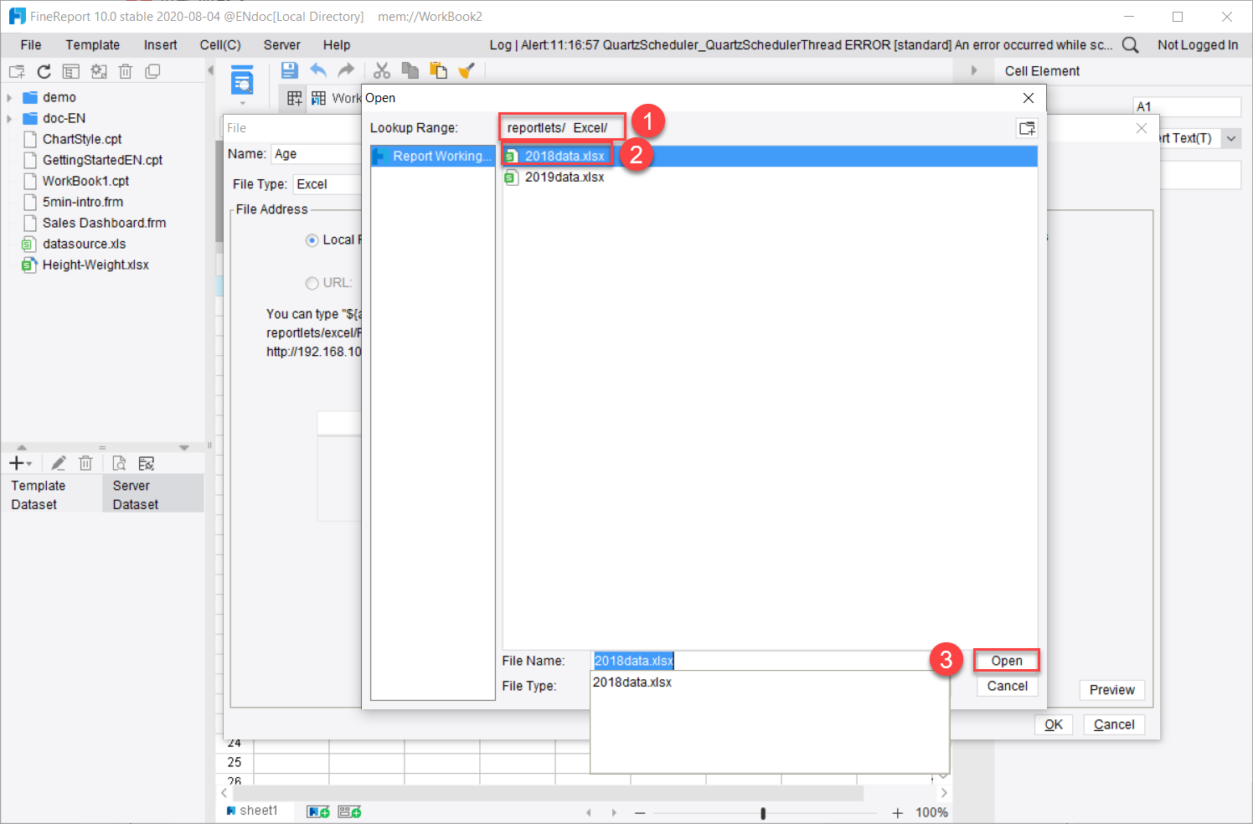This screenshot has height=824, width=1253.
Task: Undo the last action
Action: point(318,70)
